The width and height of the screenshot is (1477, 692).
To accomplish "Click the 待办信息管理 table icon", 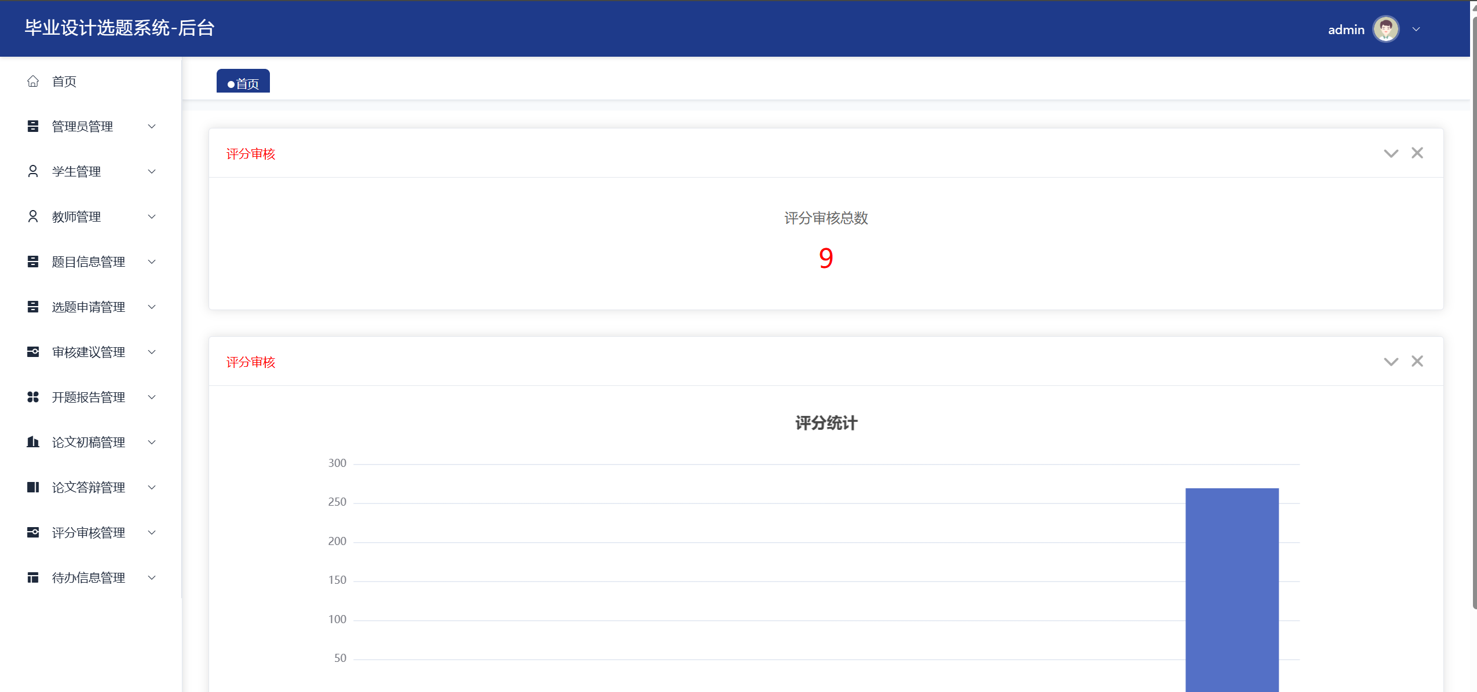I will (x=33, y=578).
